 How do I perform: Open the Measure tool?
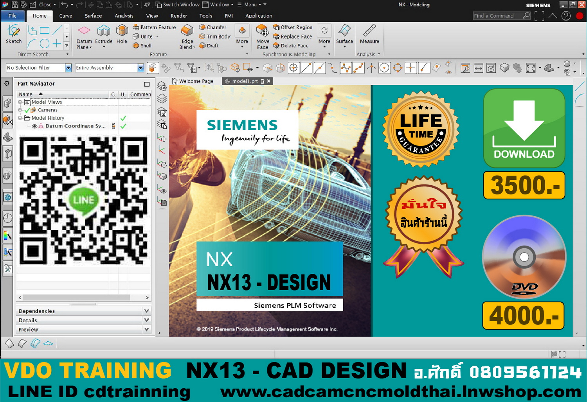coord(369,31)
